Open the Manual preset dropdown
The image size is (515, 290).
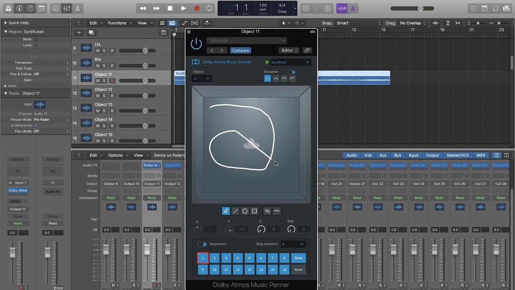coord(247,41)
